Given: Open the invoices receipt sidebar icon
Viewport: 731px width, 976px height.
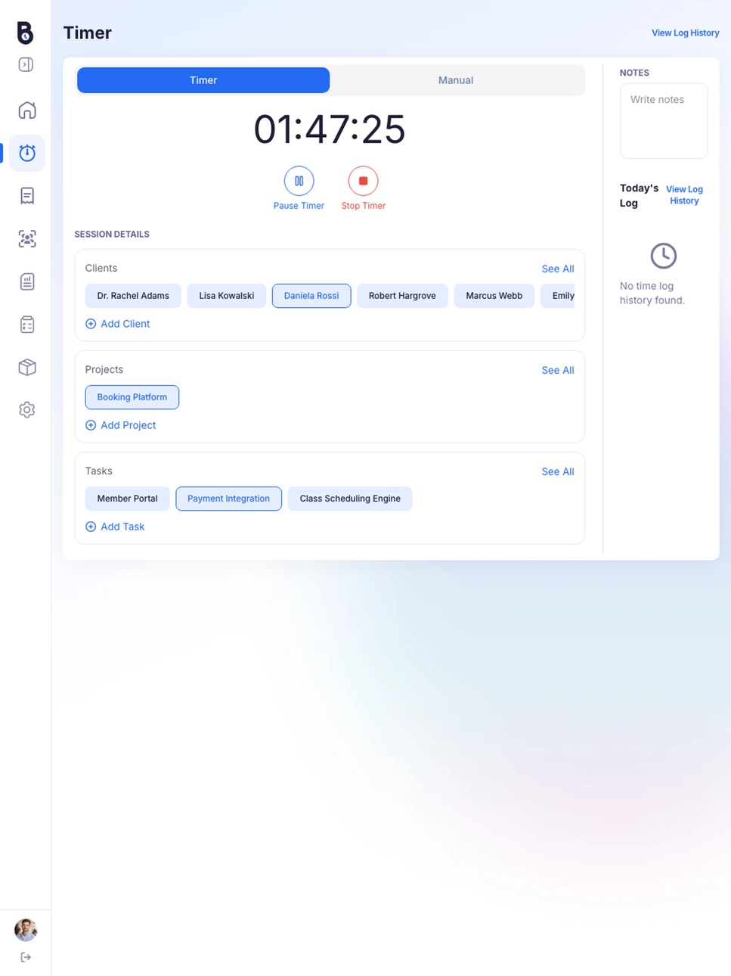Looking at the screenshot, I should coord(27,196).
